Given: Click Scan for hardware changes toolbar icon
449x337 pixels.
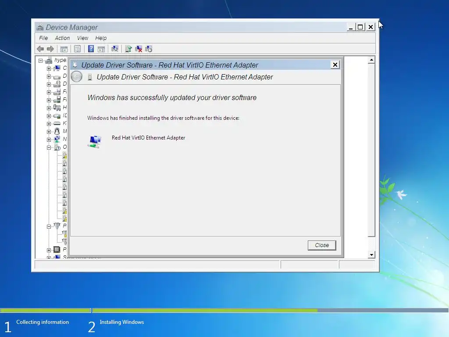Looking at the screenshot, I should click(x=115, y=49).
